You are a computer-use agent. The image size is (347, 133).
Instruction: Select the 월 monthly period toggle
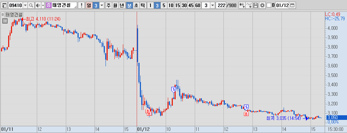(115, 6)
